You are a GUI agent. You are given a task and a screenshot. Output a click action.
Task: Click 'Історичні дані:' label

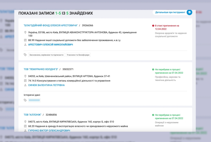(x=32, y=95)
